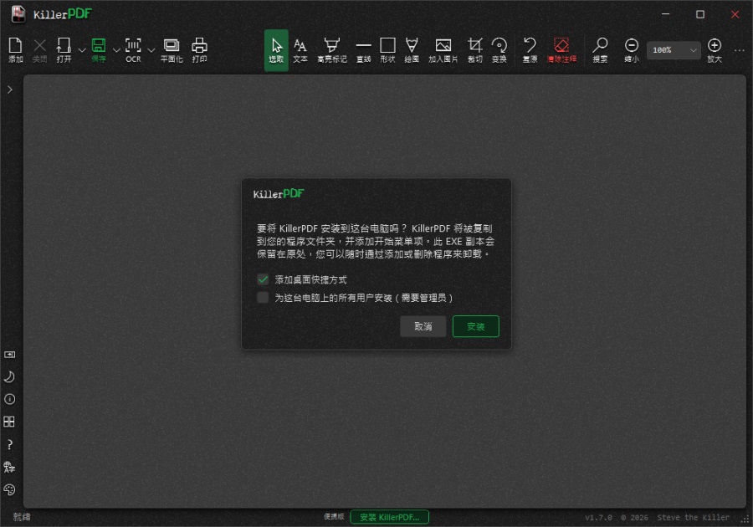Click the 就绪 status text
Image resolution: width=753 pixels, height=527 pixels.
pos(22,517)
